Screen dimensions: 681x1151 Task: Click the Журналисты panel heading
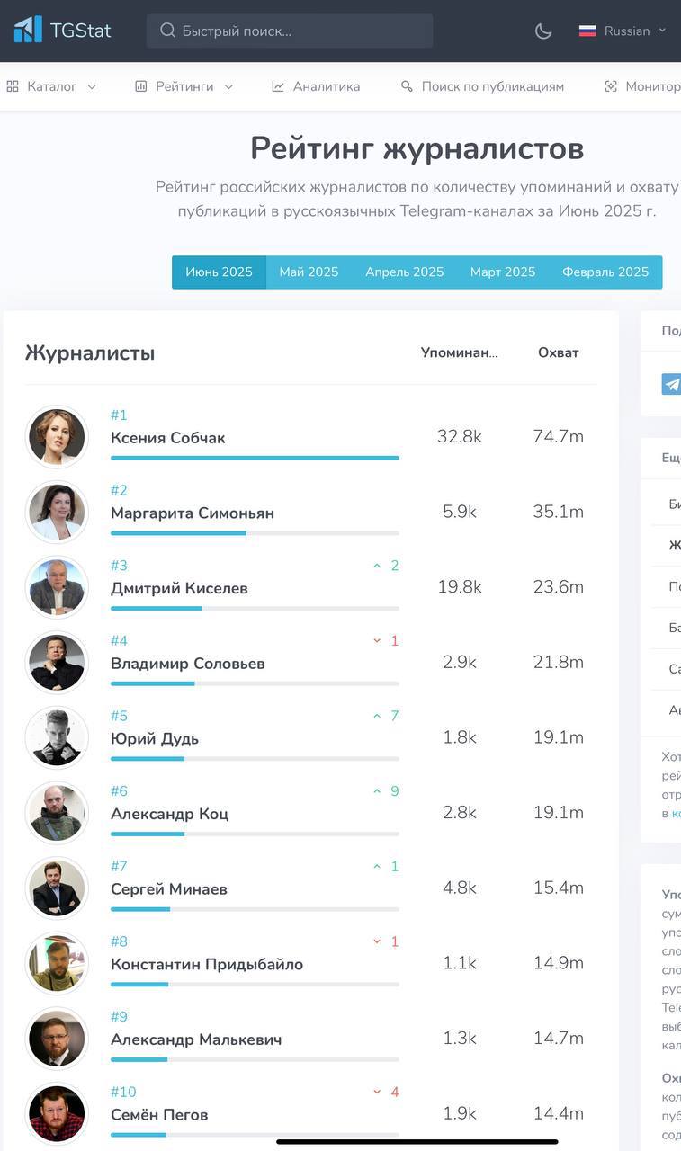click(x=90, y=352)
